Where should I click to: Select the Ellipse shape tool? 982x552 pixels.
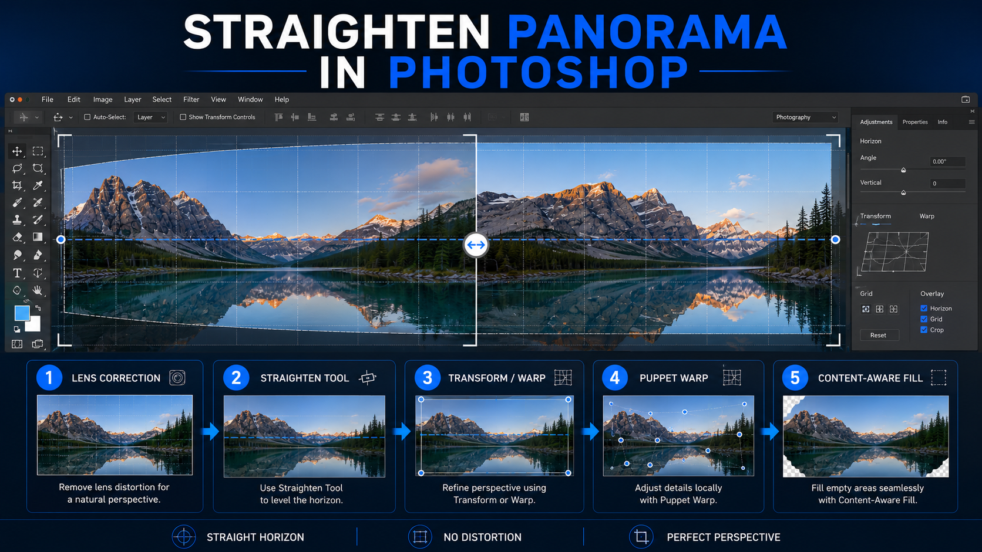(x=17, y=290)
